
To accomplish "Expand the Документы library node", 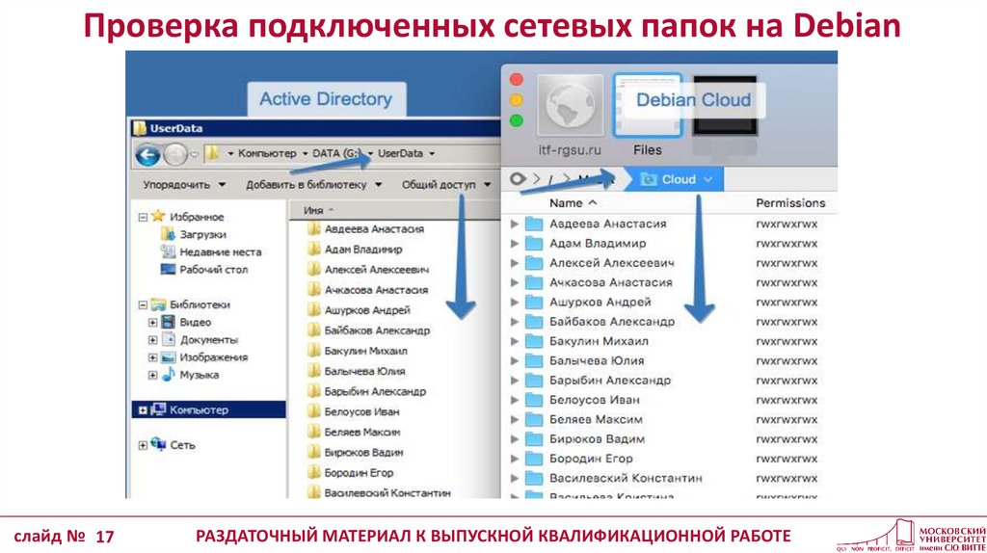I will coord(152,340).
